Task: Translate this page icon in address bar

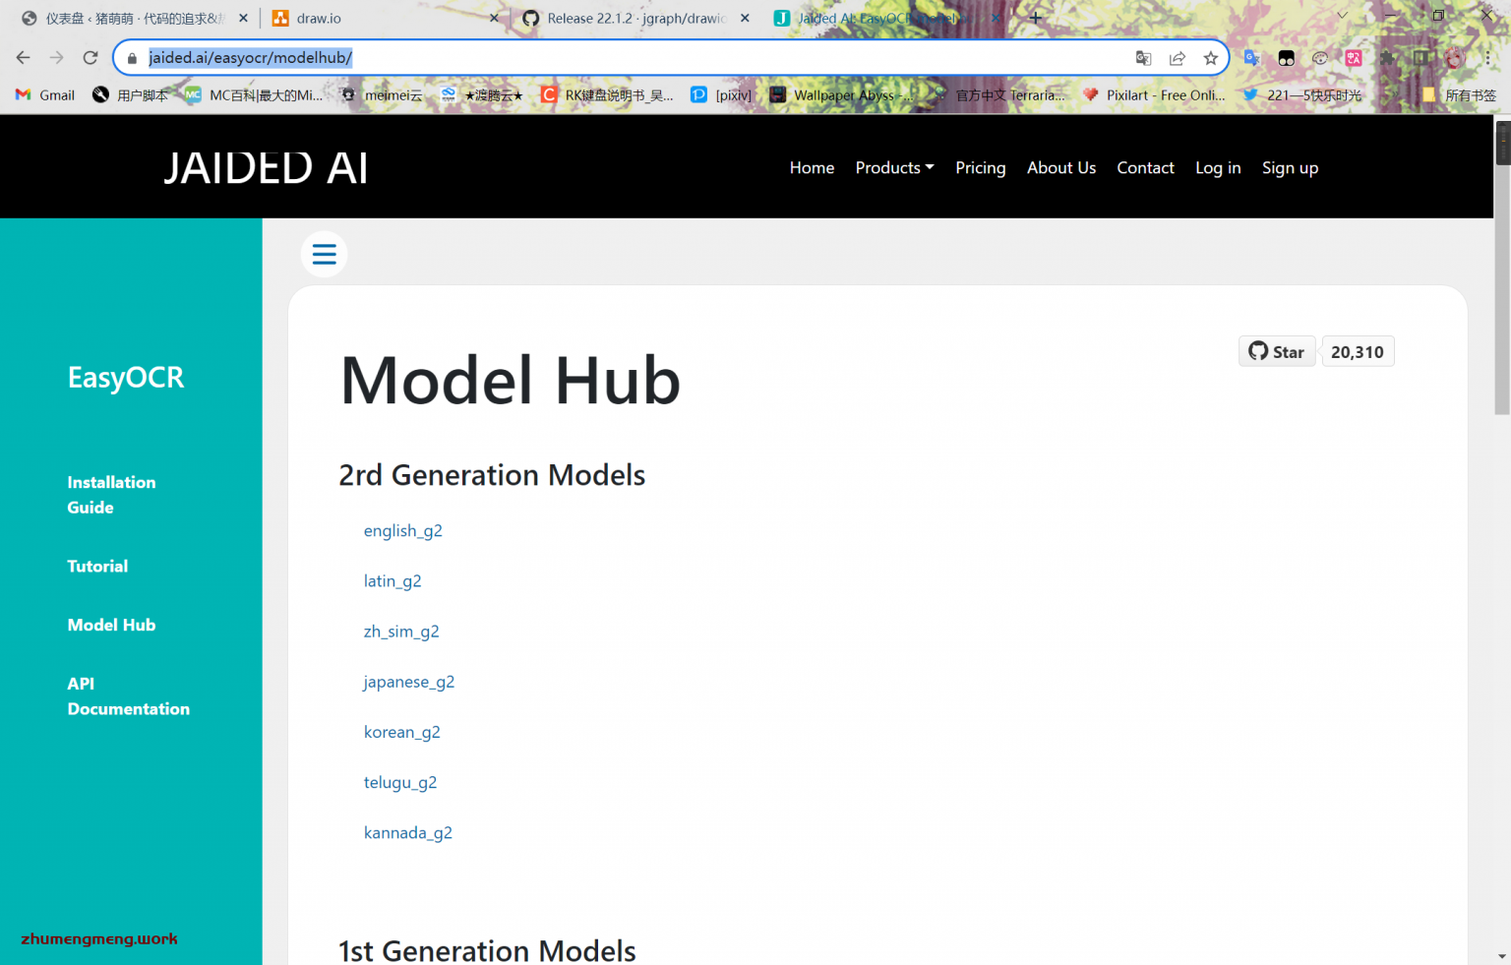Action: pos(1143,58)
